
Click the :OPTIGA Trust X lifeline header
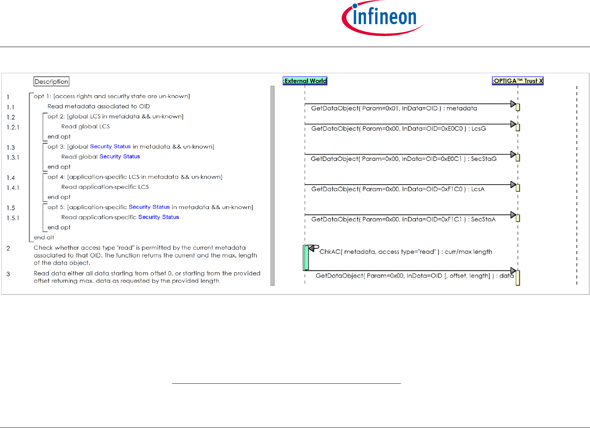pos(518,81)
